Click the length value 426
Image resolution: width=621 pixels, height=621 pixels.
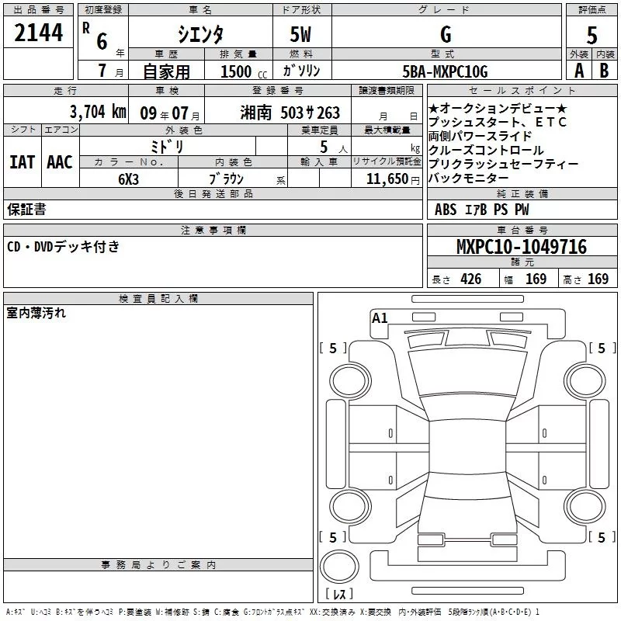click(x=470, y=279)
